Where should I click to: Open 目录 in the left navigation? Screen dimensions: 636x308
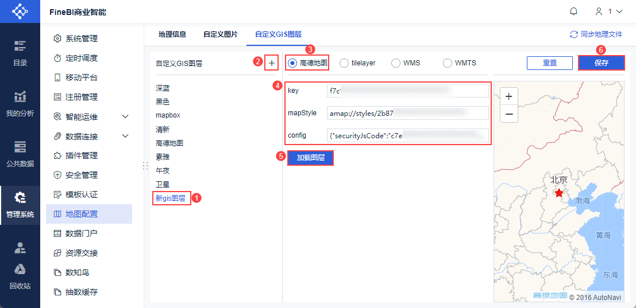[x=20, y=54]
